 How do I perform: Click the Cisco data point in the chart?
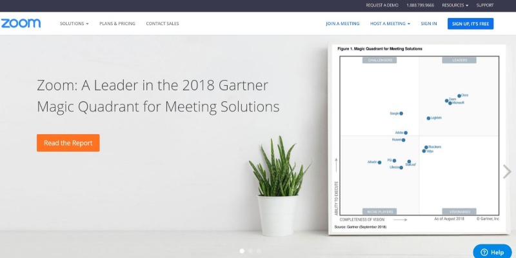(x=459, y=95)
